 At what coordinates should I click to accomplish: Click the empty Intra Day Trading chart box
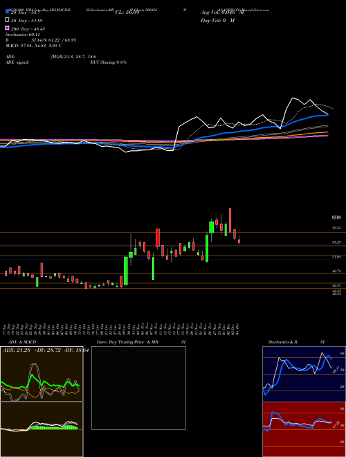coord(138,388)
